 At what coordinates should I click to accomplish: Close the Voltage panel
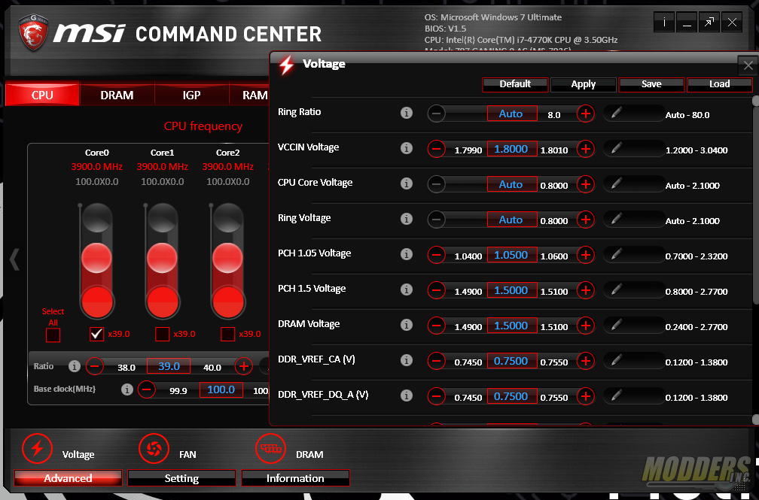pyautogui.click(x=748, y=65)
